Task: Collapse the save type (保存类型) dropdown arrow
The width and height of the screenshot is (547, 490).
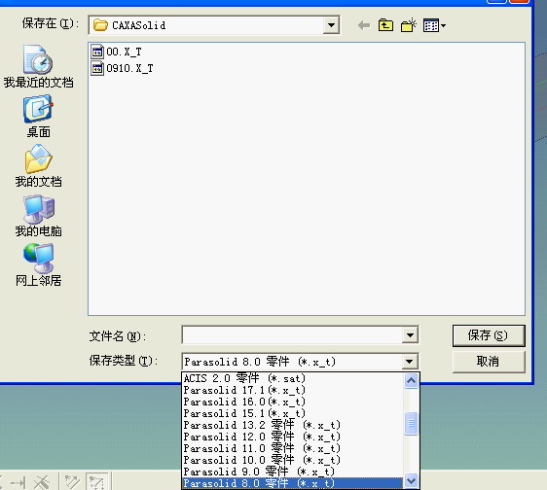Action: pos(409,362)
